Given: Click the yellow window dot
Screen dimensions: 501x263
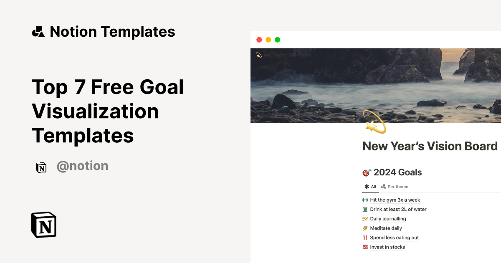Looking at the screenshot, I should click(268, 40).
